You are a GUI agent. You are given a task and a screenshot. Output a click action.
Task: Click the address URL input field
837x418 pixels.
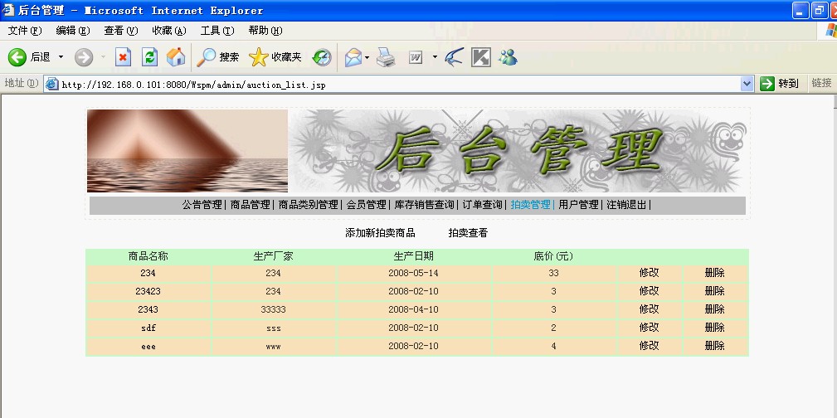(x=399, y=84)
